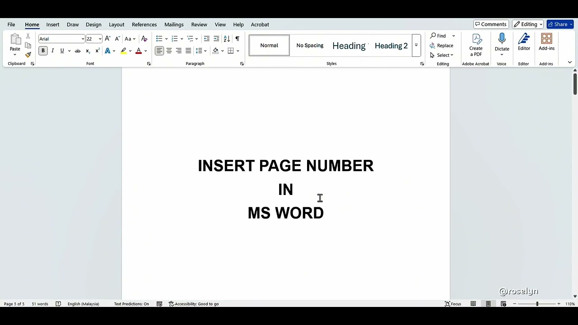The width and height of the screenshot is (578, 325).
Task: Apply subscript formatting
Action: pos(88,51)
